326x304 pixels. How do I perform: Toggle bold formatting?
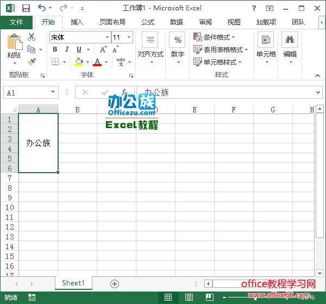click(55, 49)
